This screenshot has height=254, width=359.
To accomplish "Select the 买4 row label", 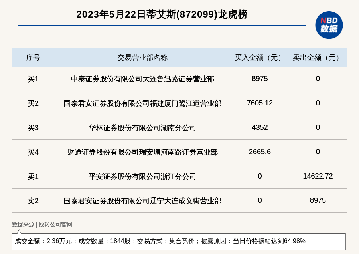I will click(33, 152).
